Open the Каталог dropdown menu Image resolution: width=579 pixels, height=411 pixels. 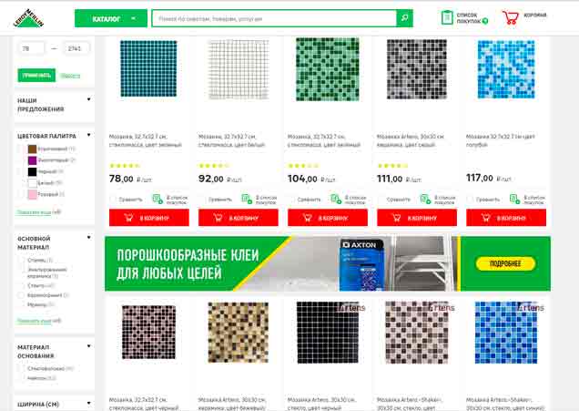(x=111, y=18)
